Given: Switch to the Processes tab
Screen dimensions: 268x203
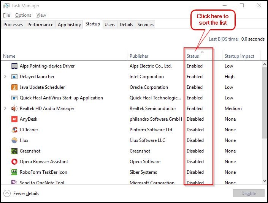Looking at the screenshot, I should [x=13, y=25].
